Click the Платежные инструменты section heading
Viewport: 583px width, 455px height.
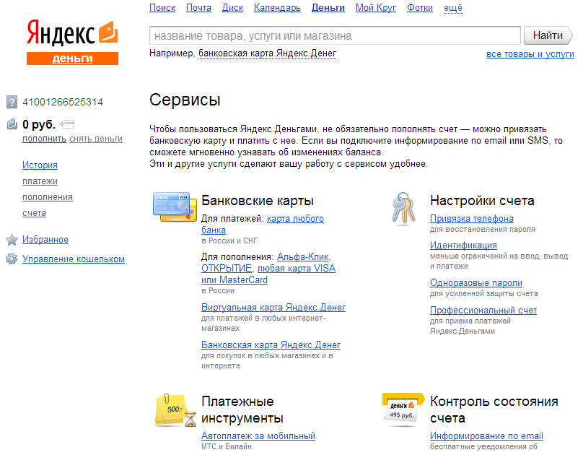(242, 409)
